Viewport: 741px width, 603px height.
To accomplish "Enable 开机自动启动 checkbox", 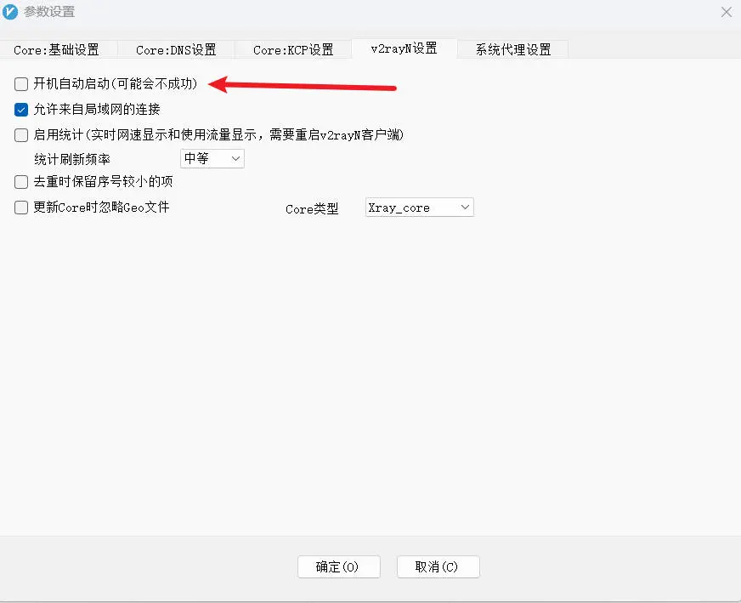I will click(x=21, y=84).
